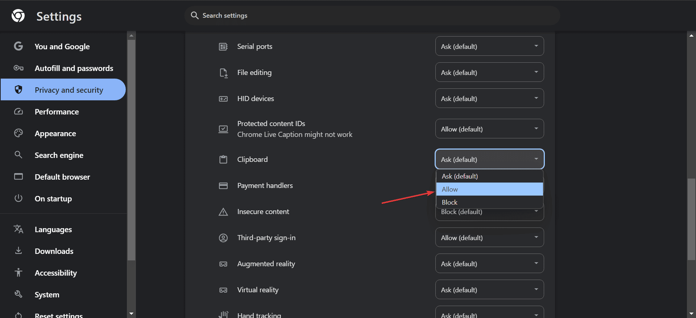Screen dimensions: 696x318
Task: Click the shield icon for Privacy and security
Action: [x=18, y=89]
